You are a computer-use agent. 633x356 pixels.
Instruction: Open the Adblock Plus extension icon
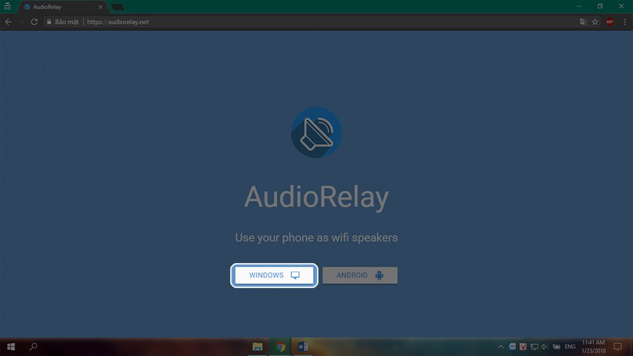[609, 22]
